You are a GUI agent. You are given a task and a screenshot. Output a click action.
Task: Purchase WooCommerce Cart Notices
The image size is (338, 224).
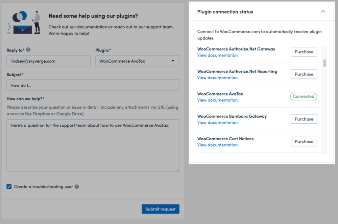(x=304, y=142)
